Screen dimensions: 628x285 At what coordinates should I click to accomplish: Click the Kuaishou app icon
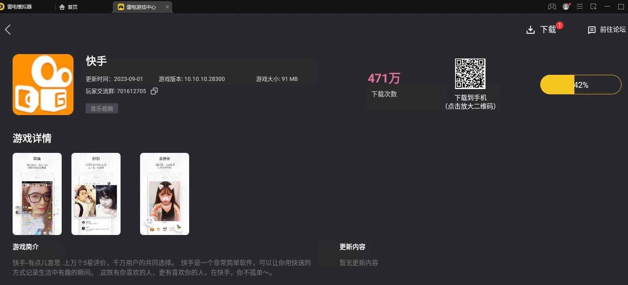click(43, 85)
